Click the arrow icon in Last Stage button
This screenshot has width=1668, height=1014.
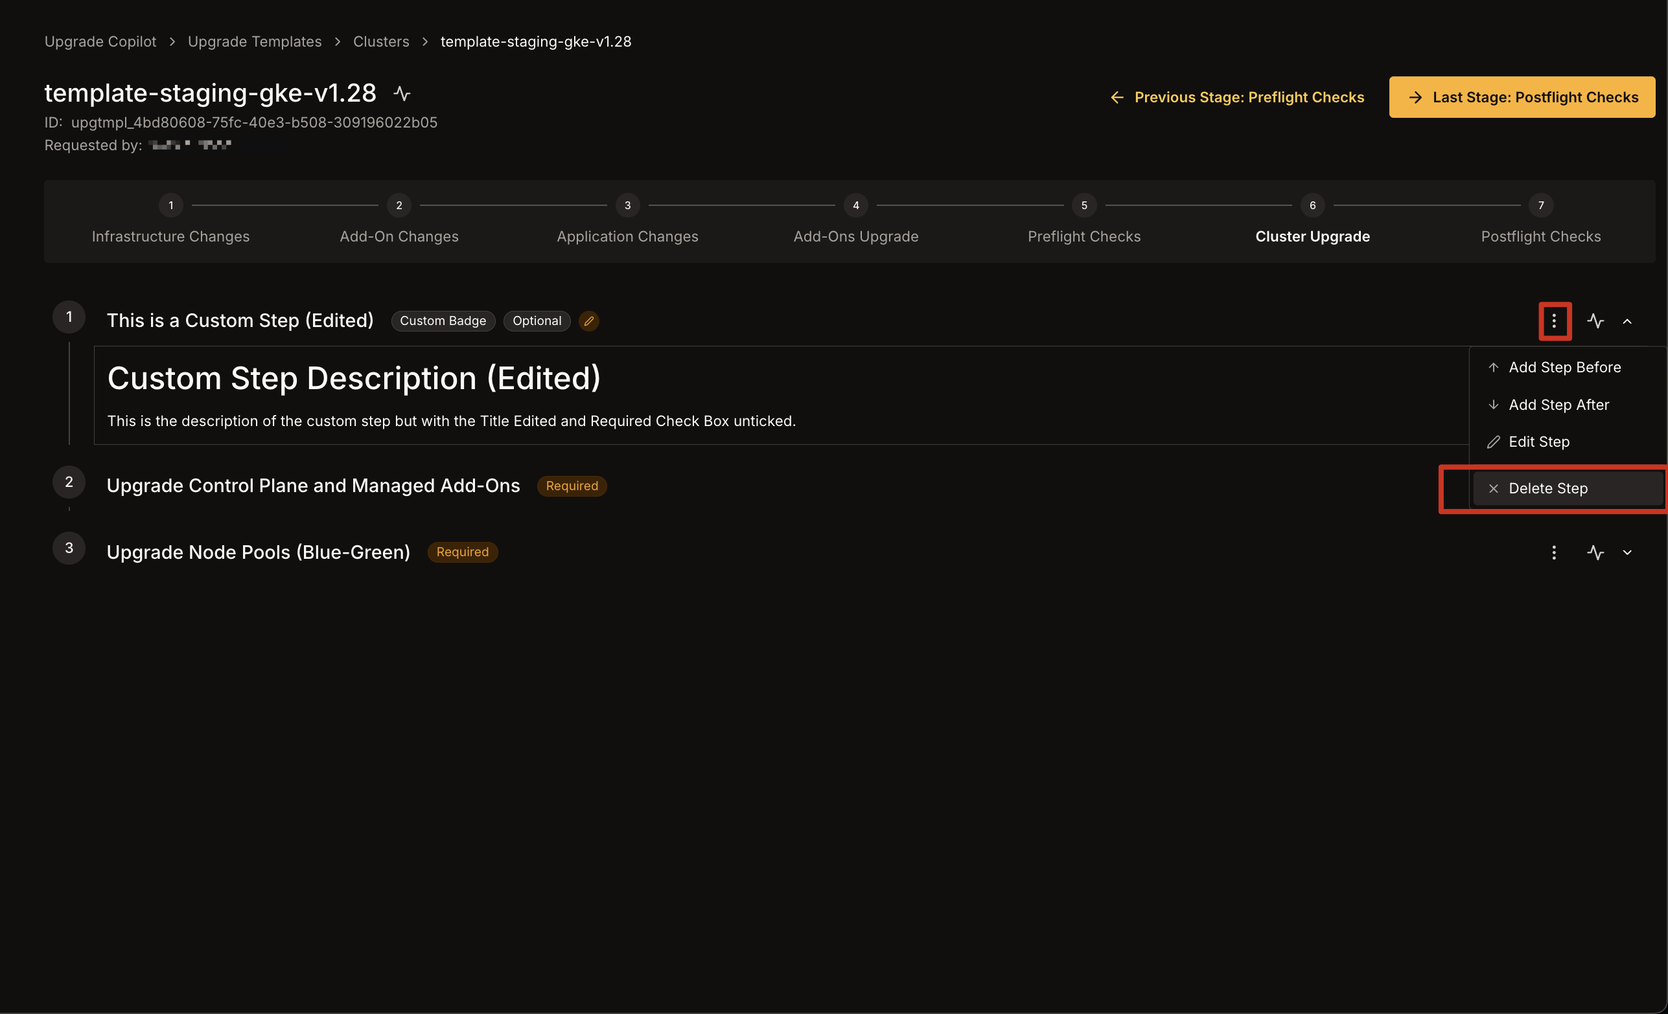pos(1415,96)
